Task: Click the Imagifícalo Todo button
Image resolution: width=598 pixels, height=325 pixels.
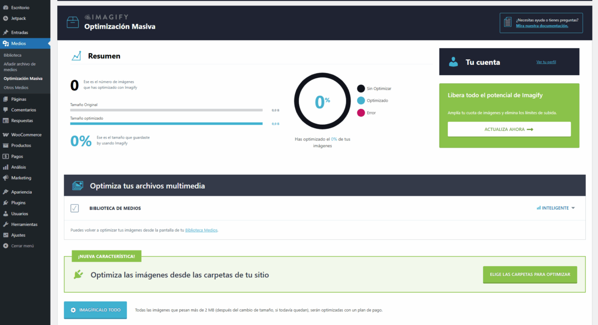Action: coord(96,310)
